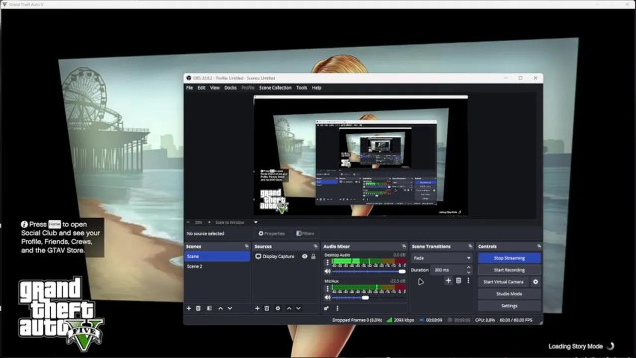Hide Display Capture with eye toggle
Image resolution: width=636 pixels, height=358 pixels.
[x=305, y=257]
